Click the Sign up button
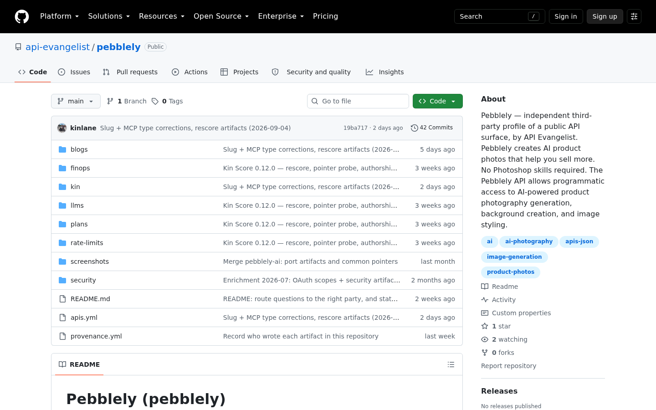 [x=605, y=16]
